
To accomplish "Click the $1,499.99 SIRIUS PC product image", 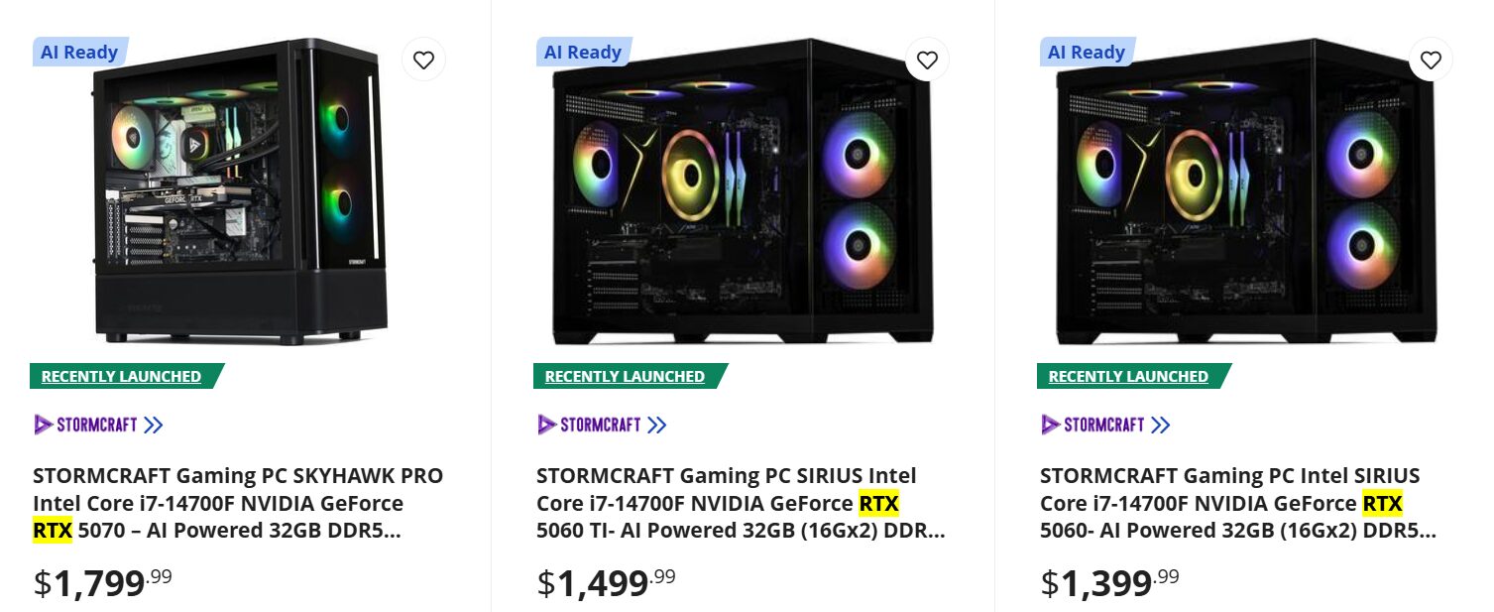I will (742, 193).
